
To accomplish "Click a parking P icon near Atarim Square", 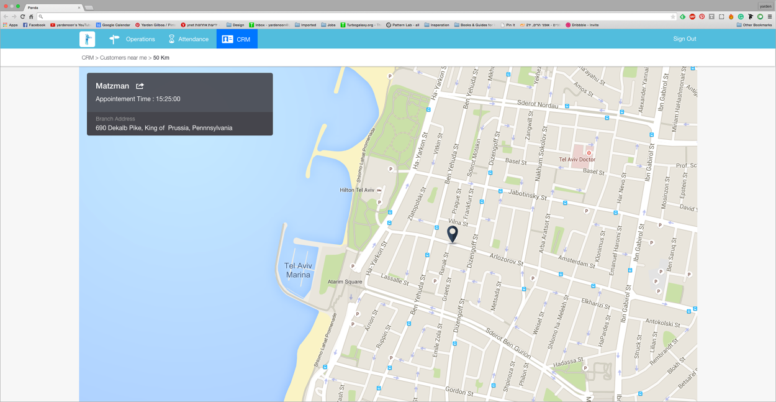I will [353, 266].
